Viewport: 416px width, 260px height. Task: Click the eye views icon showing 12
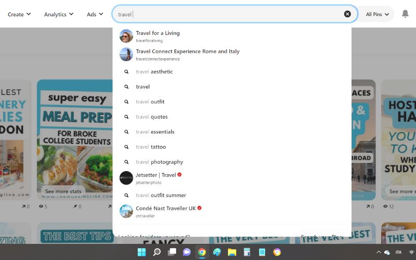(x=385, y=206)
